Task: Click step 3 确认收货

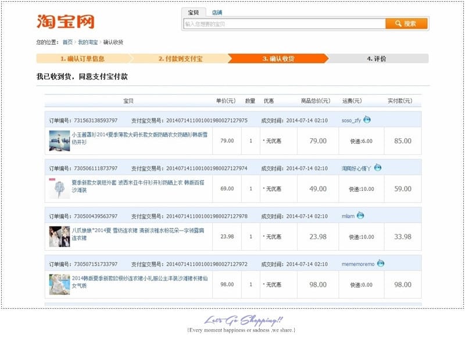Action: tap(278, 59)
